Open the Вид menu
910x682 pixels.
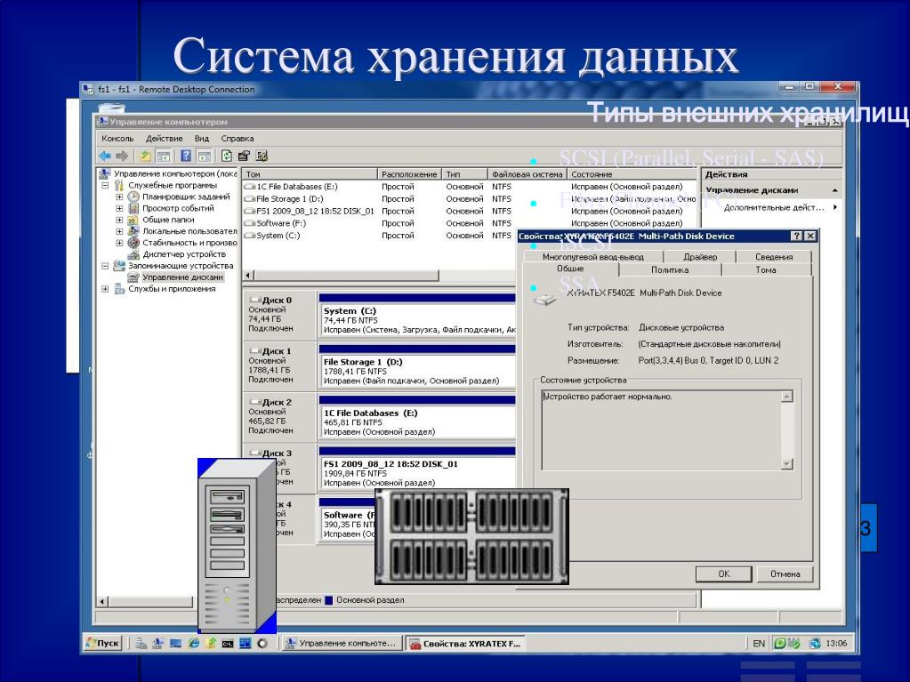tap(201, 139)
